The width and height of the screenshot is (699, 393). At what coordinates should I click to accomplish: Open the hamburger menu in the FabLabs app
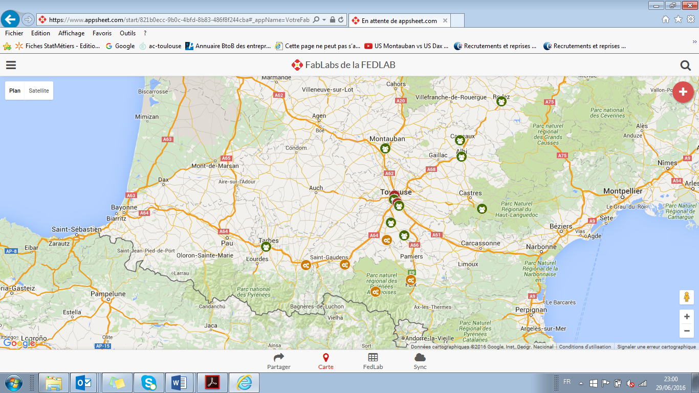[x=11, y=65]
